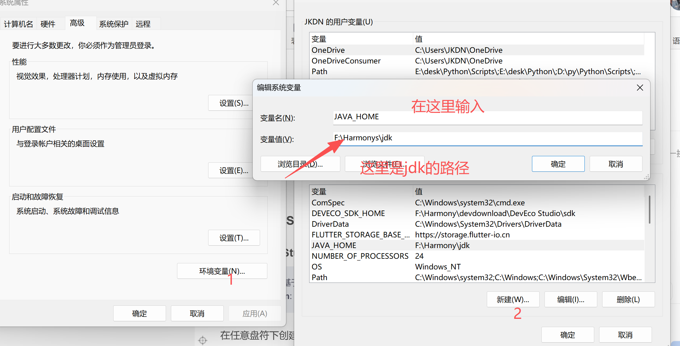The image size is (680, 346).
Task: Confirm with 确定 in edit variable dialog
Action: pos(558,164)
